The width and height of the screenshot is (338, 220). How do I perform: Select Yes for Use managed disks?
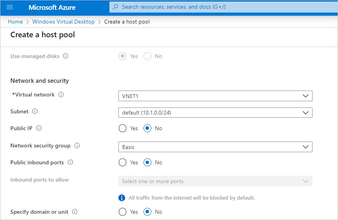pyautogui.click(x=122, y=56)
